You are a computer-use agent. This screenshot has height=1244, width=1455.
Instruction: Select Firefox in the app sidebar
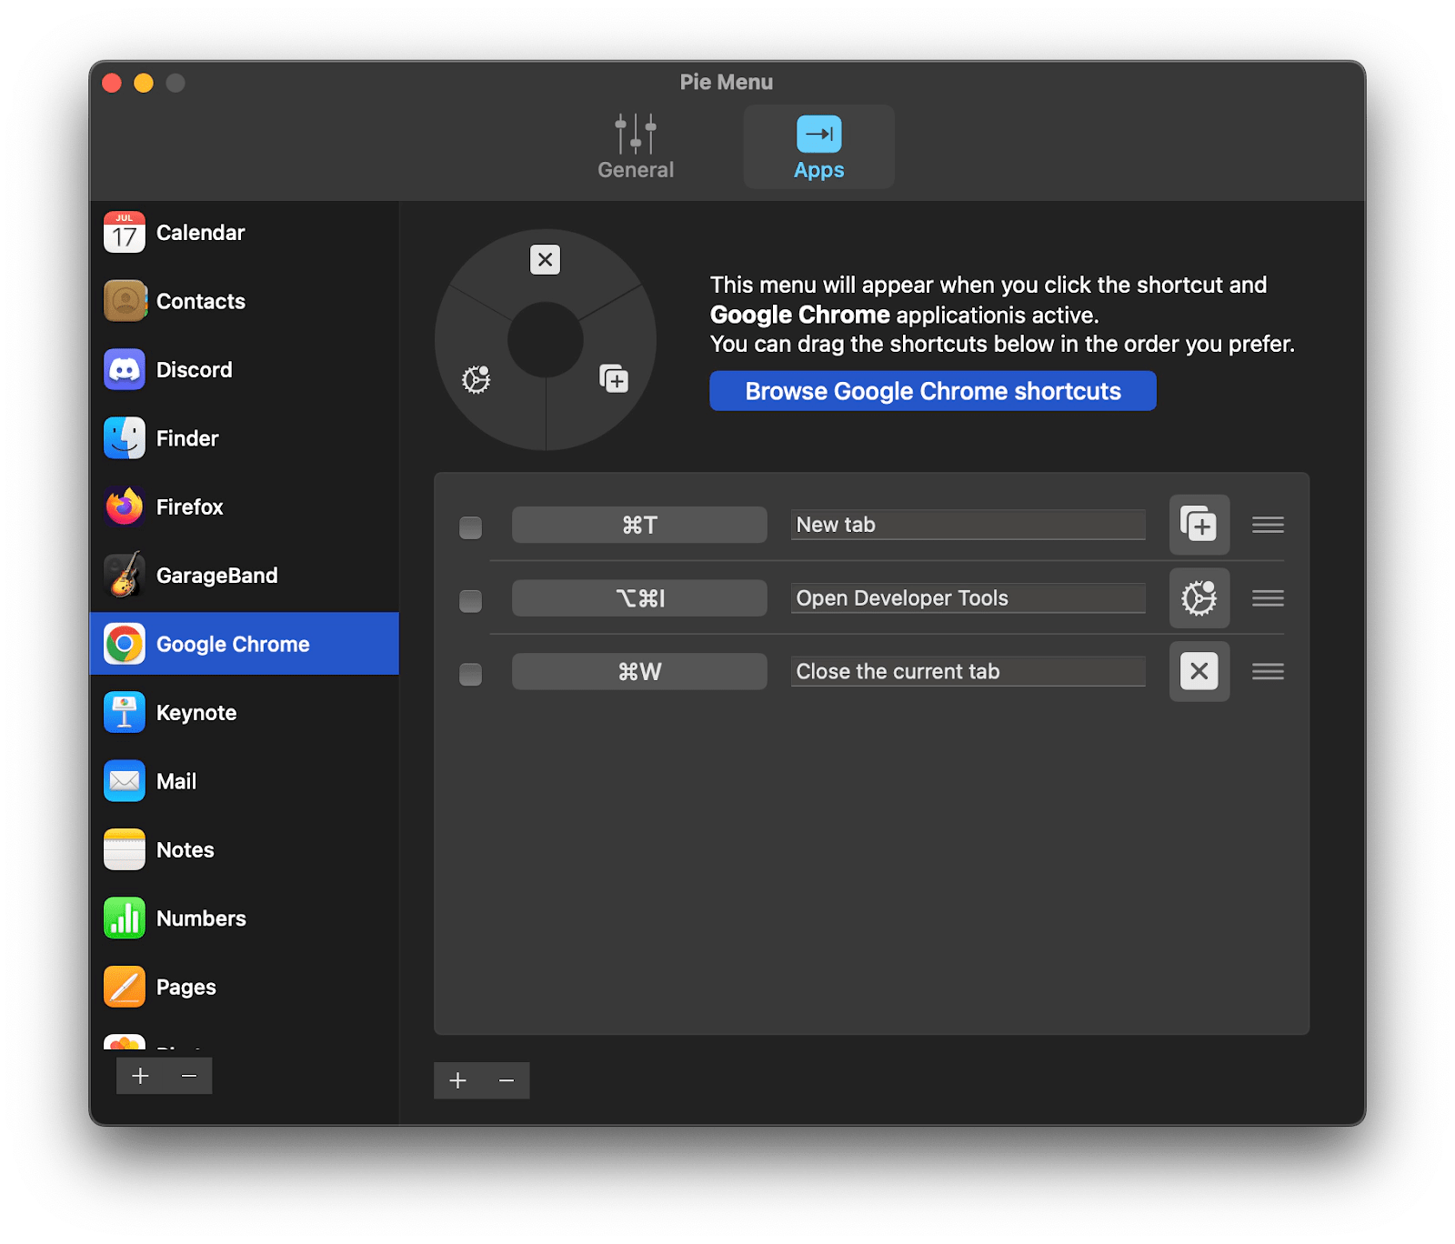189,507
